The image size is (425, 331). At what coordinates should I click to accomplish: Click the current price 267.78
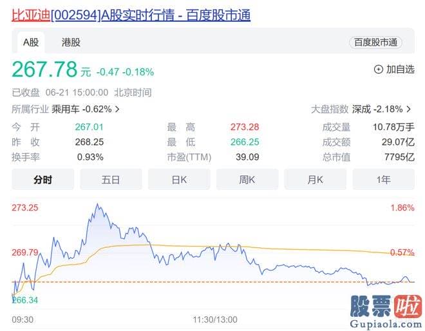click(44, 70)
